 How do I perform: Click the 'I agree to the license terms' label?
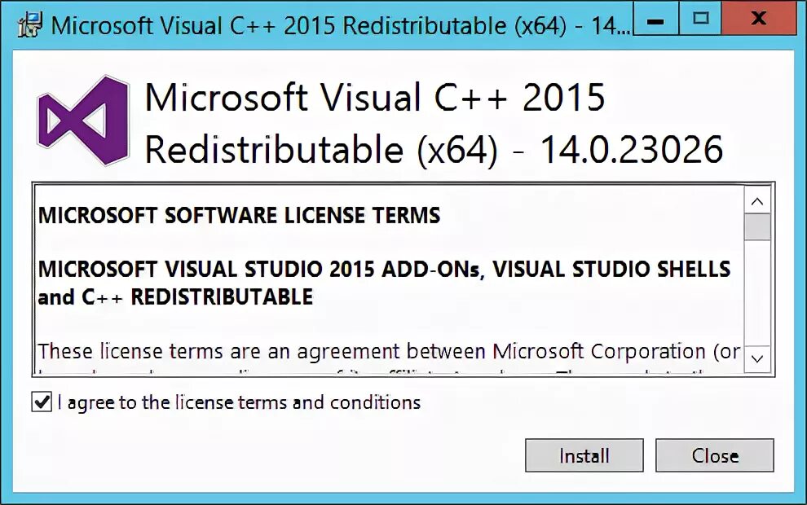(239, 402)
